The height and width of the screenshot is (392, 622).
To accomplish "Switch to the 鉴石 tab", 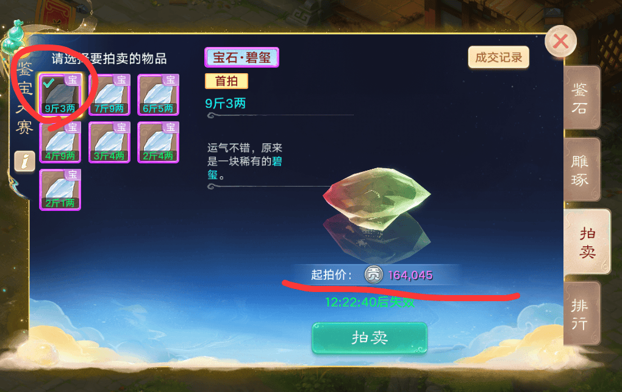I will (x=582, y=98).
